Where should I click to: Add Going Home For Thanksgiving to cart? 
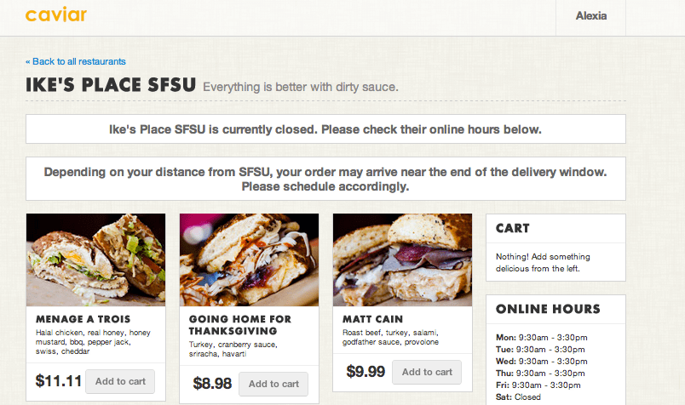(x=273, y=384)
